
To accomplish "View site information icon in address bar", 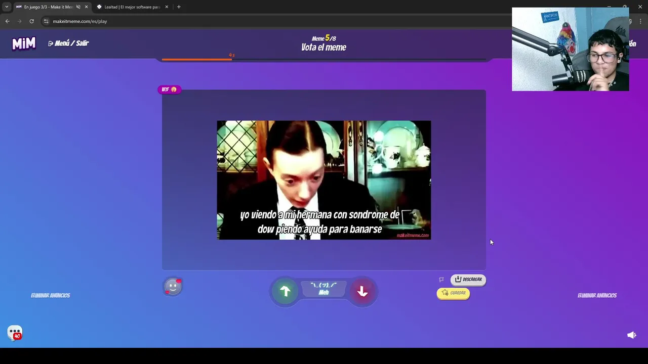I will [x=46, y=21].
